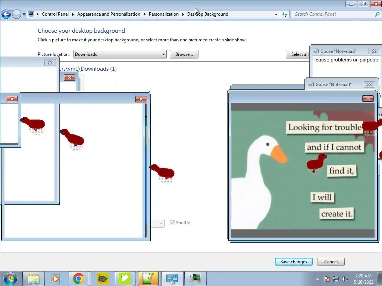This screenshot has height=286, width=382.
Task: Click the Desktop Background breadcrumb
Action: click(x=207, y=14)
